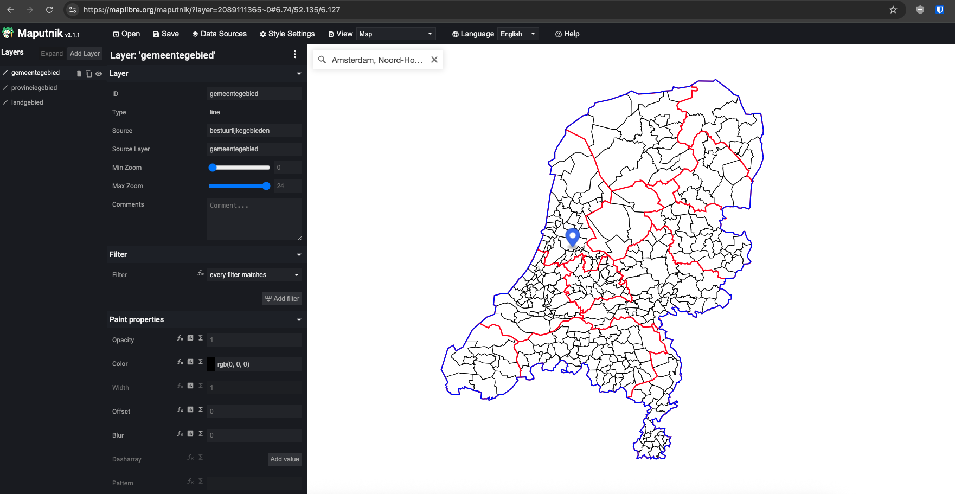This screenshot has width=955, height=494.
Task: Click Add value for Dasharray
Action: click(285, 459)
